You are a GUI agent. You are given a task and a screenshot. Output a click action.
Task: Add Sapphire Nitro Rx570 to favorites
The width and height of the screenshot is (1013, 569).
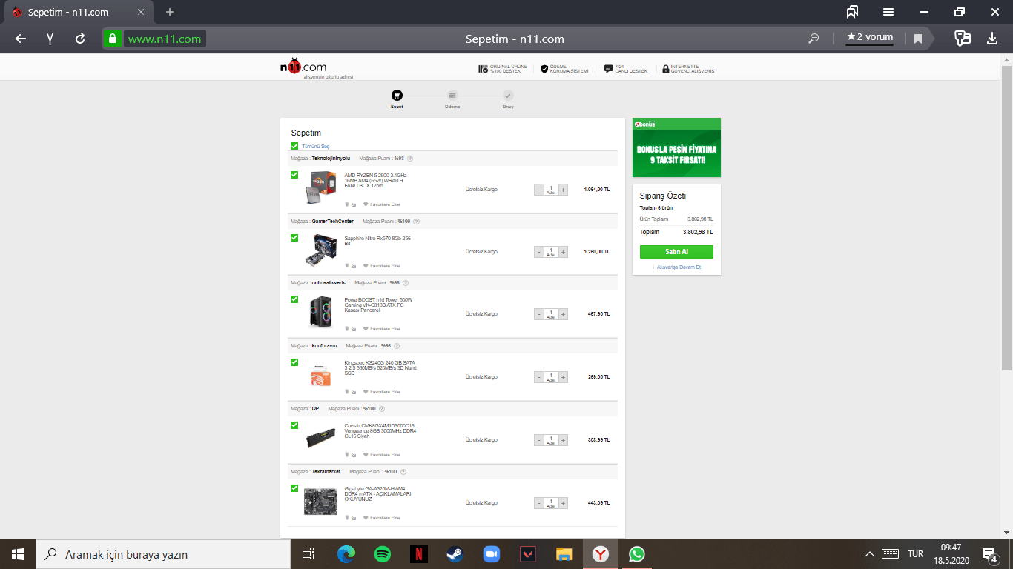[381, 266]
